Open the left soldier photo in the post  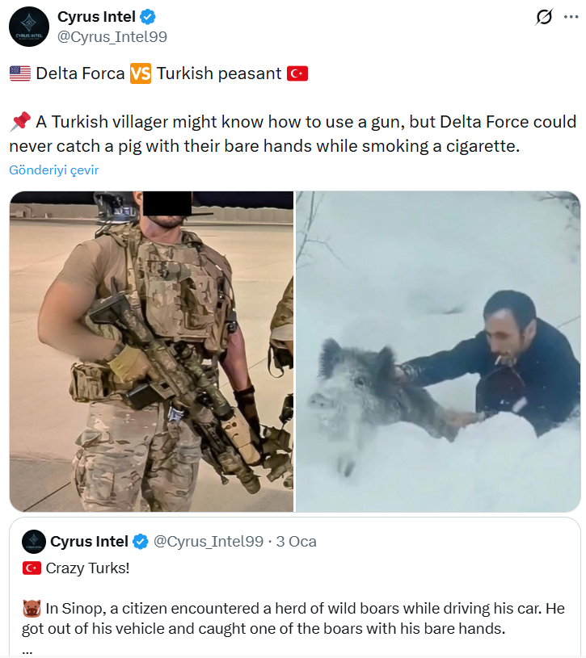click(151, 351)
